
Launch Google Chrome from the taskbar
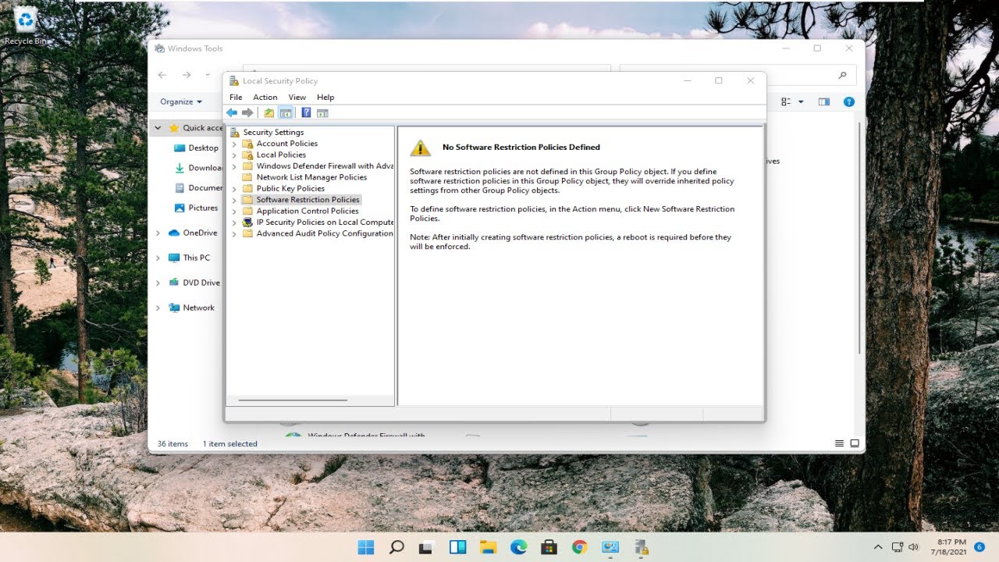pyautogui.click(x=579, y=547)
